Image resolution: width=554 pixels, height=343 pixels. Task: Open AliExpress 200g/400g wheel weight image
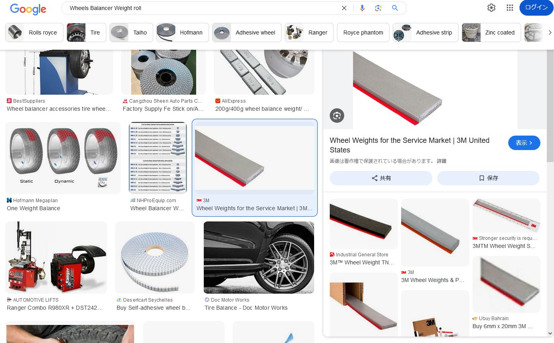click(264, 72)
